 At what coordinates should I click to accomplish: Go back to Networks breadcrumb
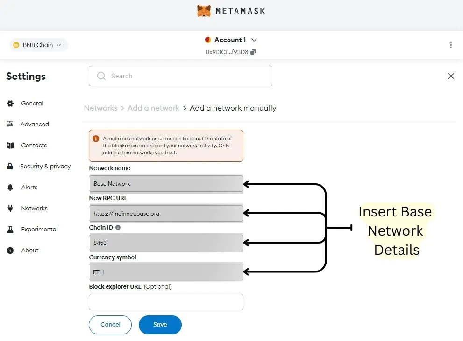(101, 108)
